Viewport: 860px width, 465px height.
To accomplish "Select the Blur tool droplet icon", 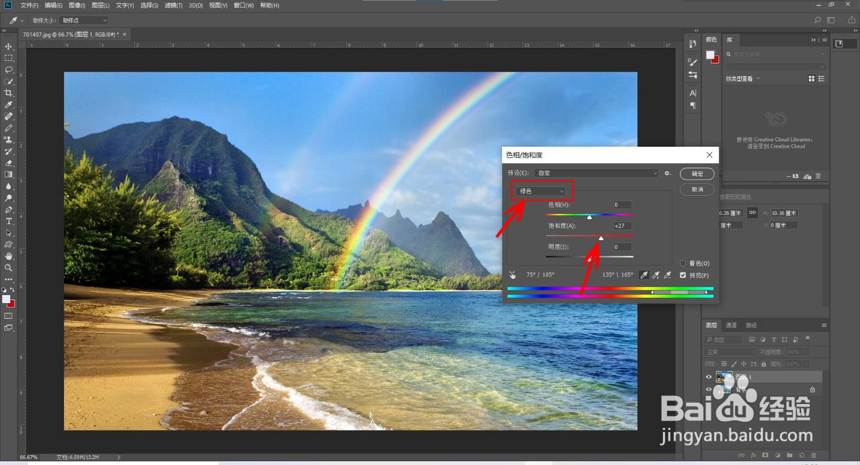I will pyautogui.click(x=9, y=186).
